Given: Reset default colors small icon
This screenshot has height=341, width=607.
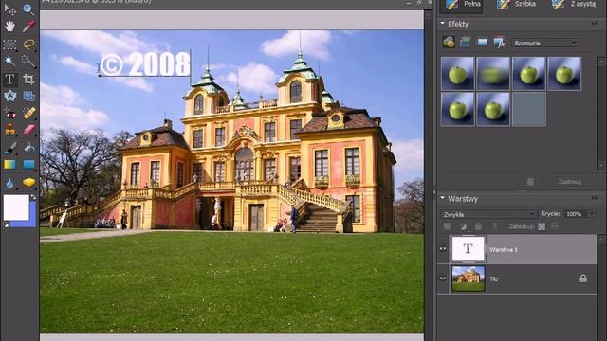Looking at the screenshot, I should point(6,224).
